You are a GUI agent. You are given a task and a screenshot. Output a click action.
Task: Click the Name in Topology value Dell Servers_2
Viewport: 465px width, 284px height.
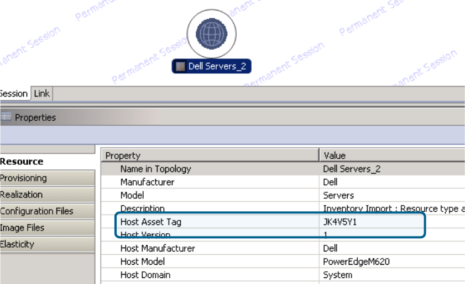(x=352, y=169)
